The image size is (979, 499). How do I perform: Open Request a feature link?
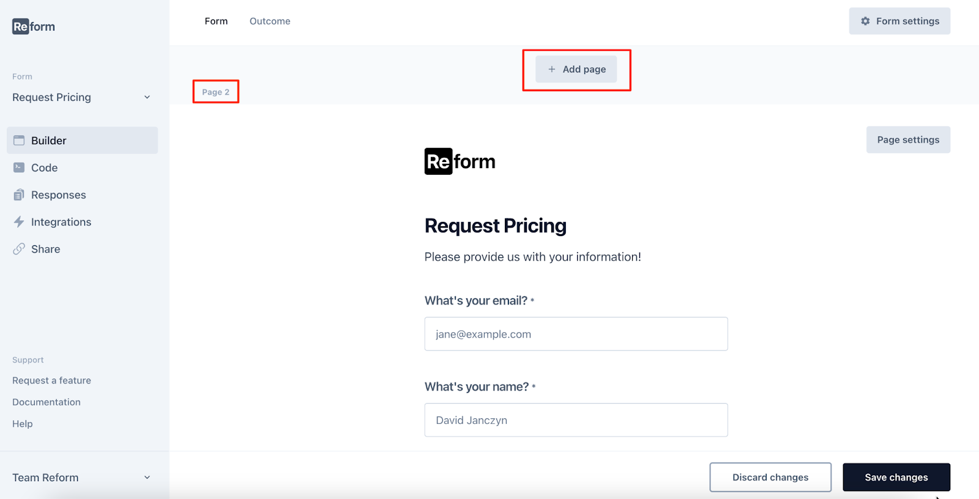(x=51, y=380)
